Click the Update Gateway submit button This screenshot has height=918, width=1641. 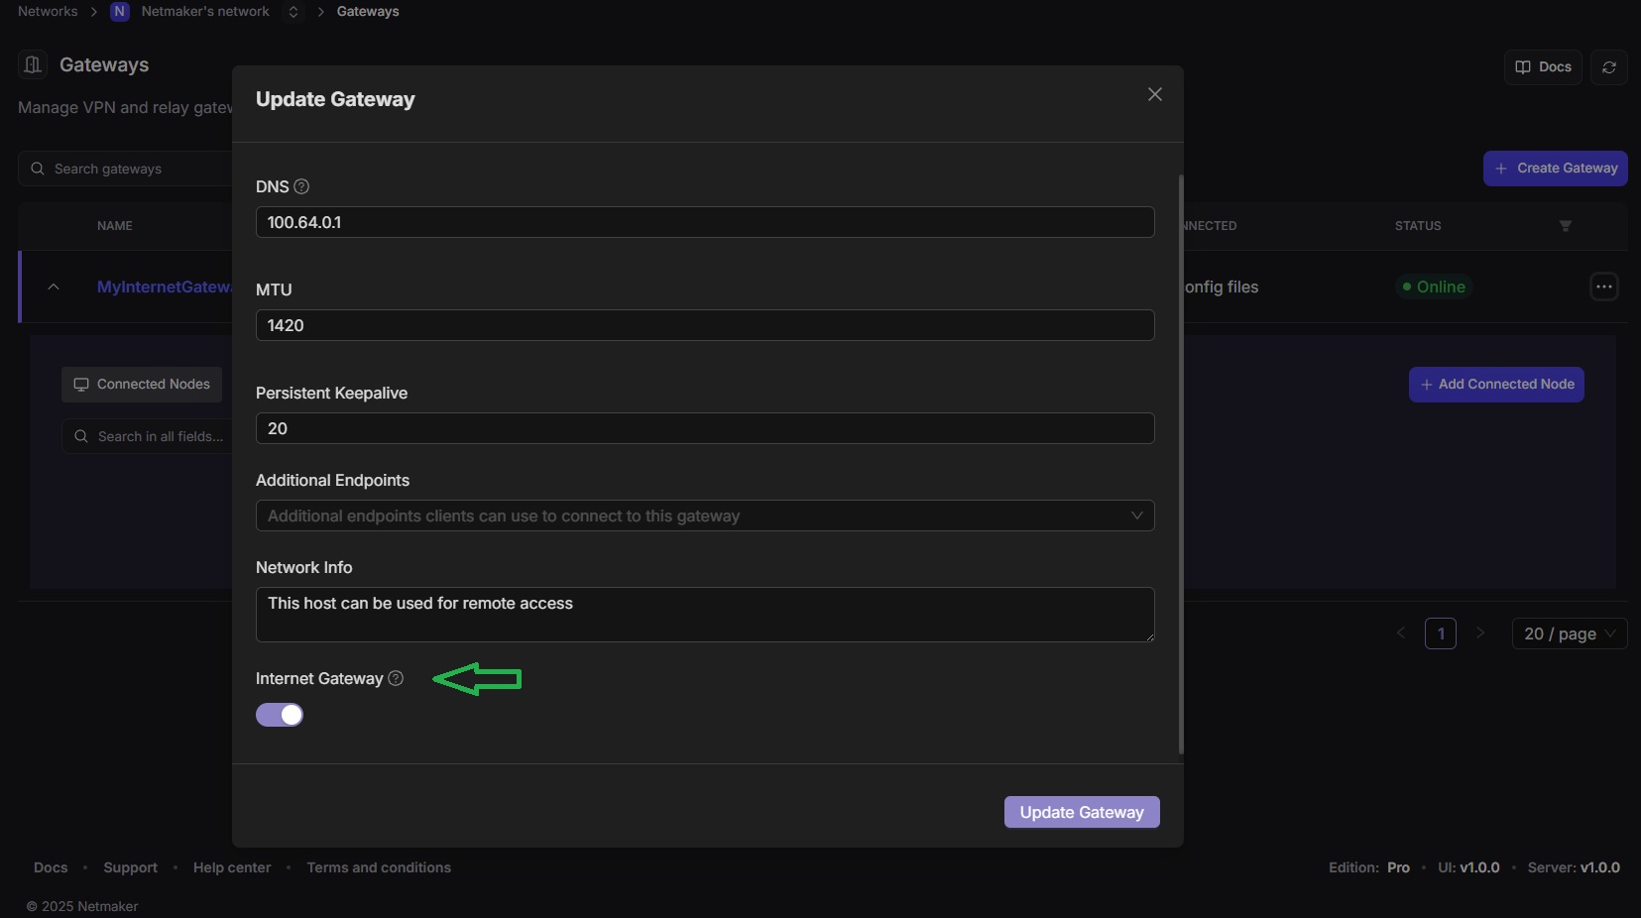[1082, 812]
